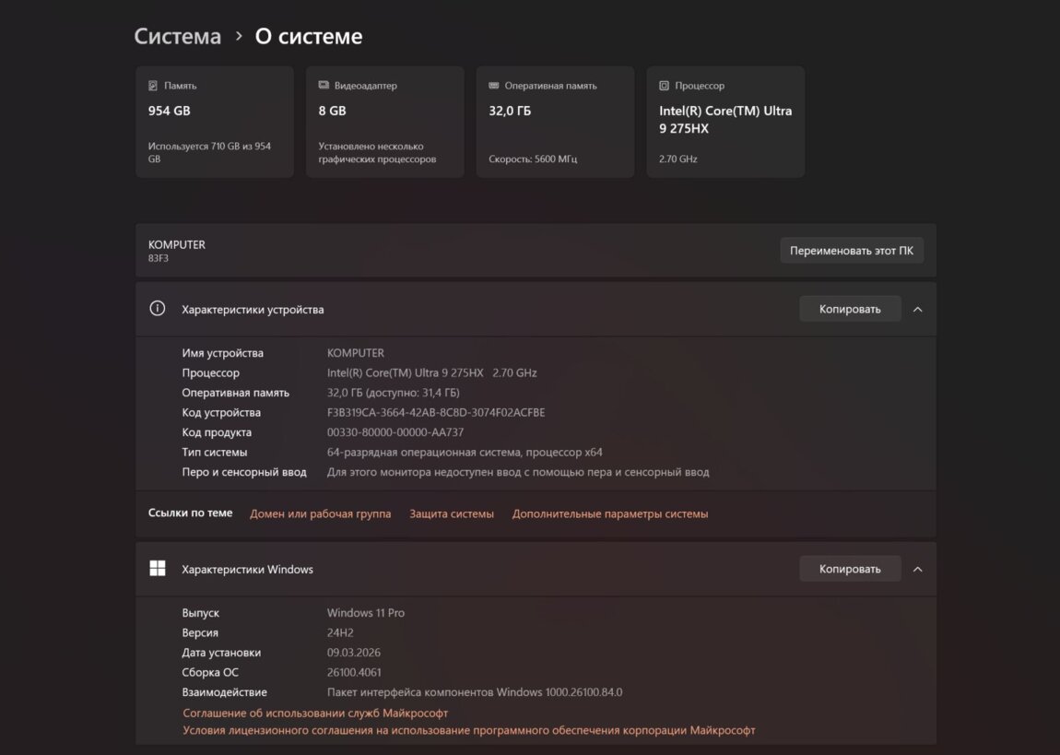The image size is (1060, 755).
Task: Go back to Система in breadcrumb
Action: click(x=178, y=37)
